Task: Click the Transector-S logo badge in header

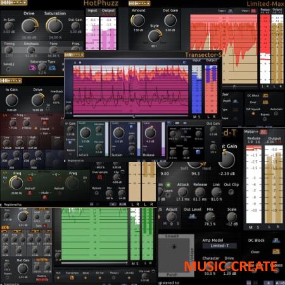Action: tap(74, 55)
